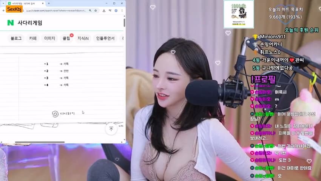Open the browser downloads icon

click(104, 11)
